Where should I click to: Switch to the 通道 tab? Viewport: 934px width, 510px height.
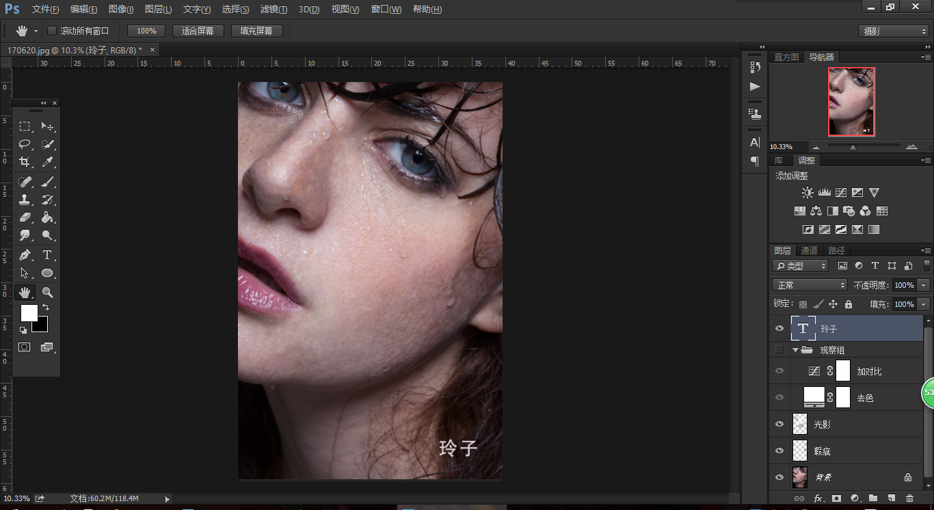point(810,250)
